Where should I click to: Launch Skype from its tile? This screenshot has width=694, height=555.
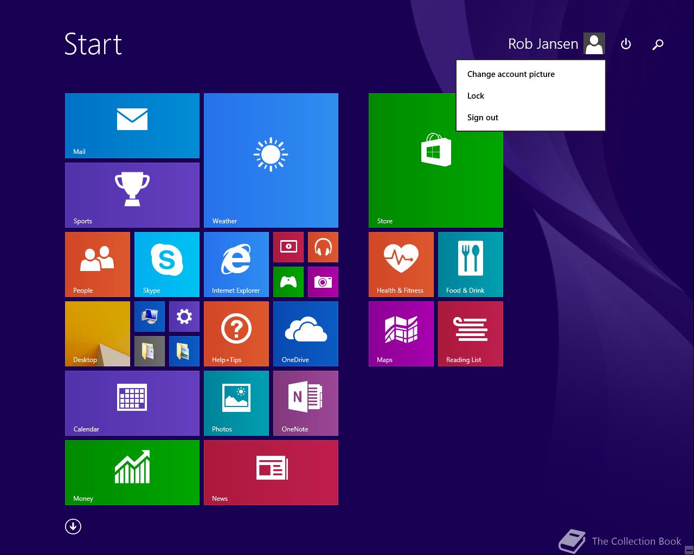tap(167, 264)
